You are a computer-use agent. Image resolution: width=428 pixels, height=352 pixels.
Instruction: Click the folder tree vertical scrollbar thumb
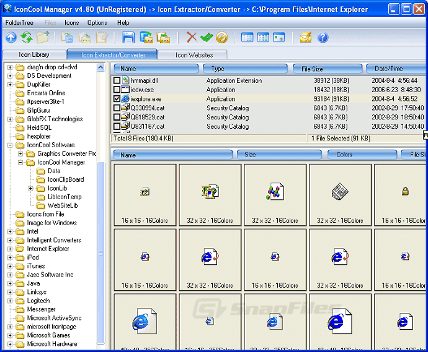[100, 253]
